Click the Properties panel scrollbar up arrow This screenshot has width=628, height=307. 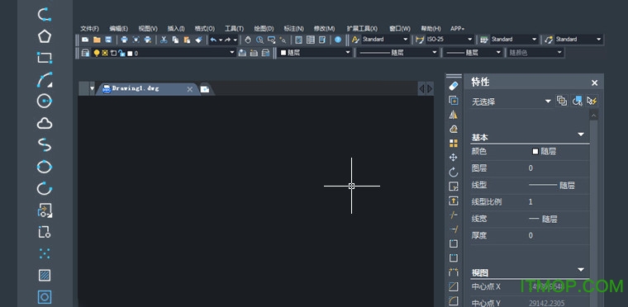[x=593, y=116]
